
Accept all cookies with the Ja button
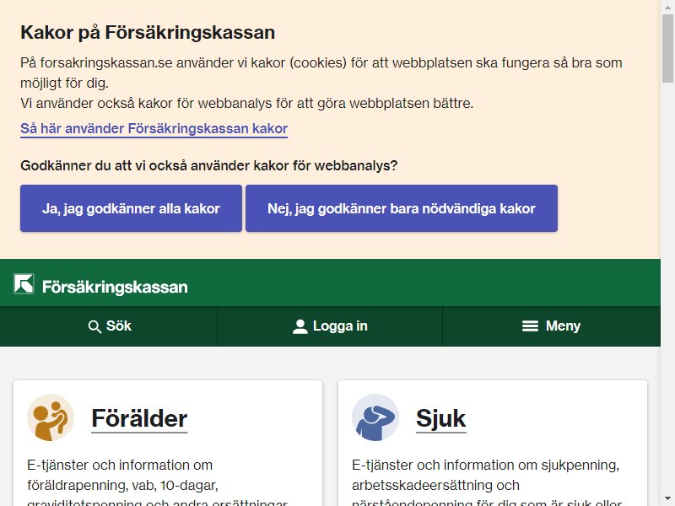(131, 208)
